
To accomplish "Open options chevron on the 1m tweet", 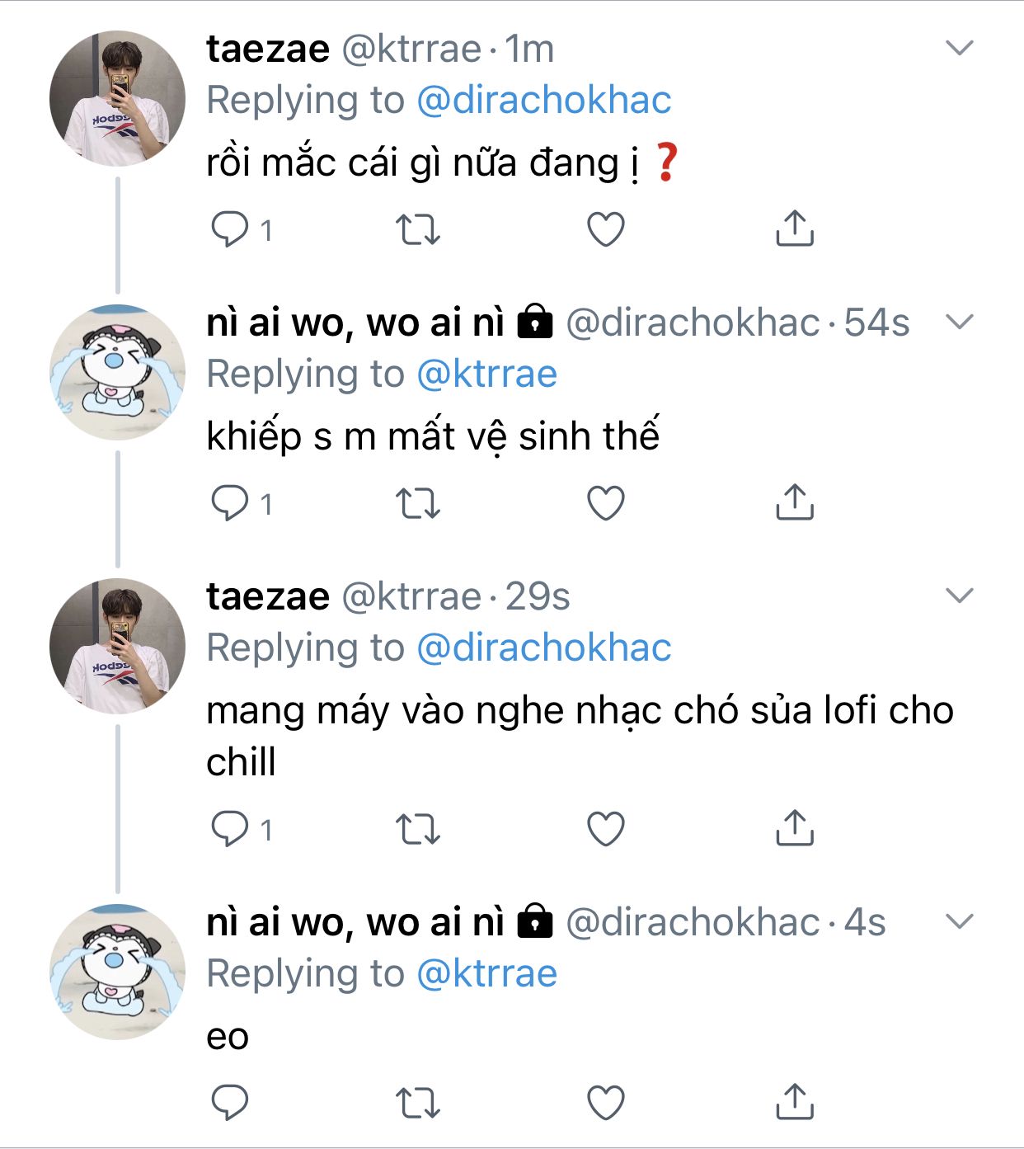I will [x=960, y=48].
